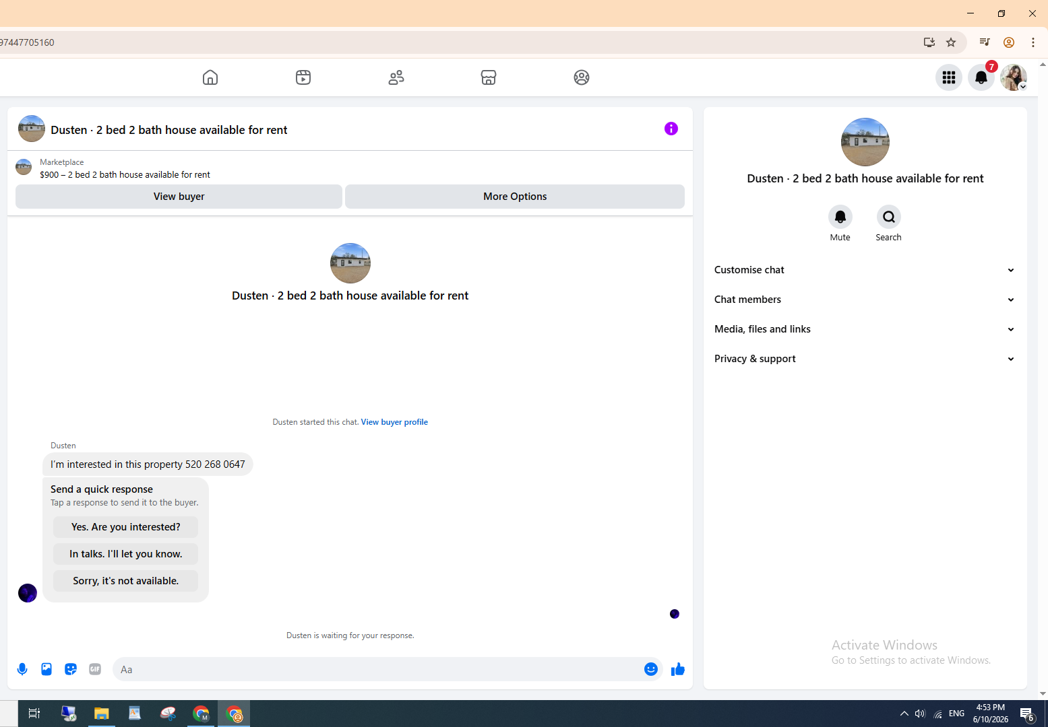Open the active Chrome taskbar icon
The image size is (1048, 727).
pyautogui.click(x=234, y=714)
